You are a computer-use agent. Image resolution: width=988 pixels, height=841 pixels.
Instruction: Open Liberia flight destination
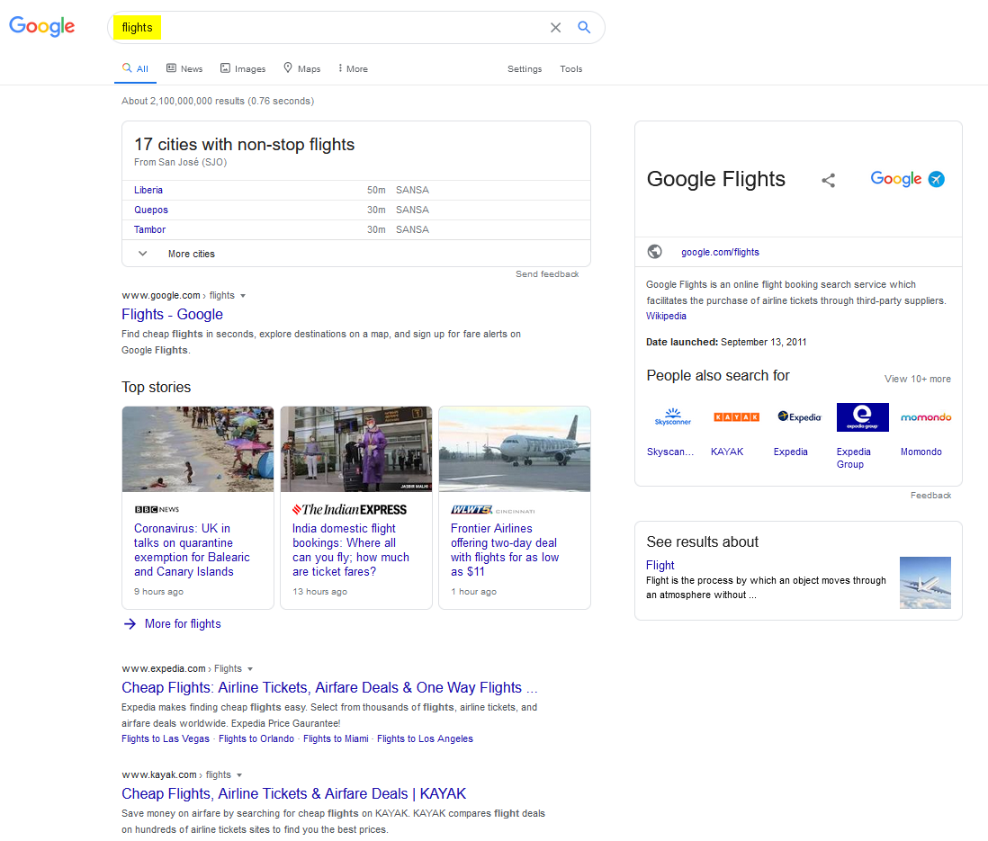148,190
